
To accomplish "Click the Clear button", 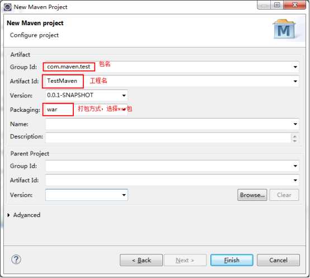I will (284, 195).
